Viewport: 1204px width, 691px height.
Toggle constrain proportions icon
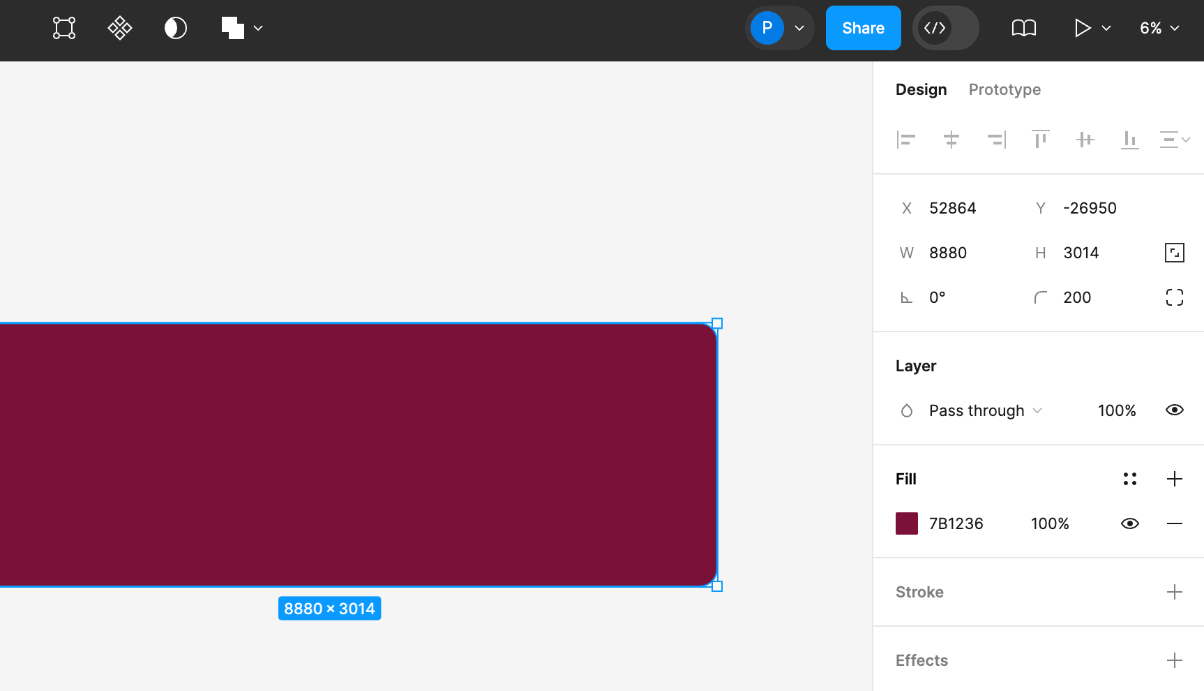(1175, 253)
